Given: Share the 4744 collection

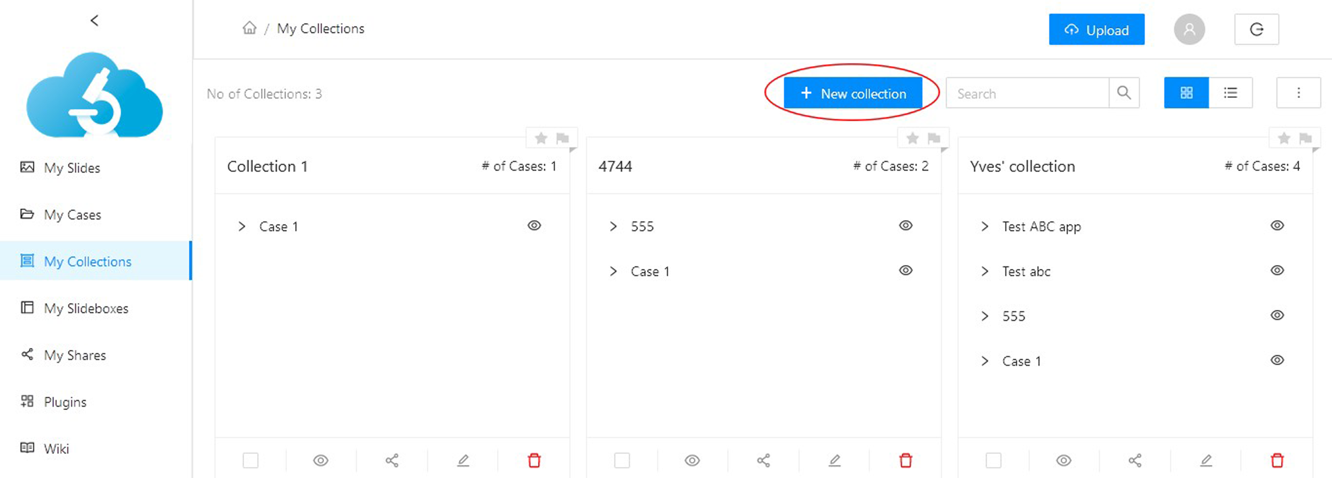Looking at the screenshot, I should coord(763,460).
